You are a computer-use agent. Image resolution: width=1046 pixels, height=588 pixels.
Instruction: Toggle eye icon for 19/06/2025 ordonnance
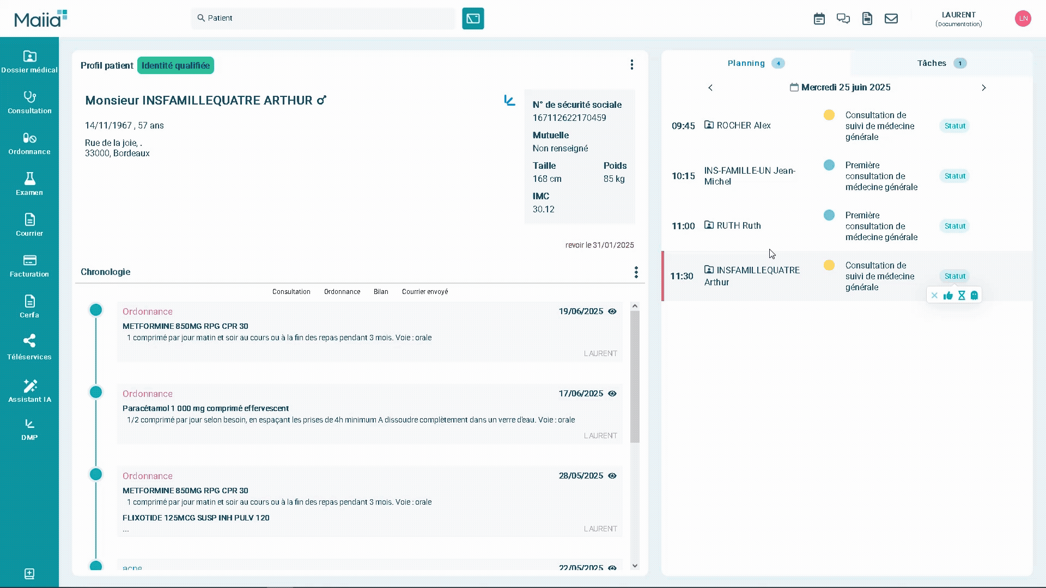(612, 311)
